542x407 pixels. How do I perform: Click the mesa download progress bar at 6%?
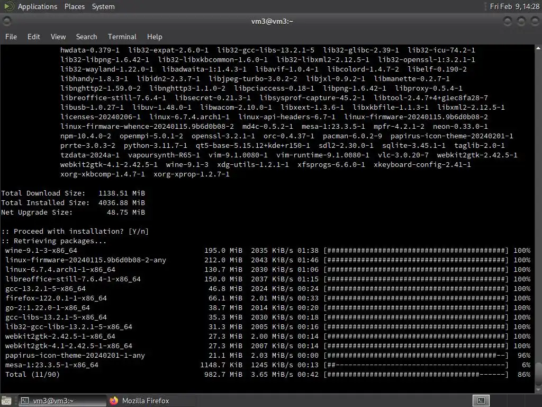416,365
